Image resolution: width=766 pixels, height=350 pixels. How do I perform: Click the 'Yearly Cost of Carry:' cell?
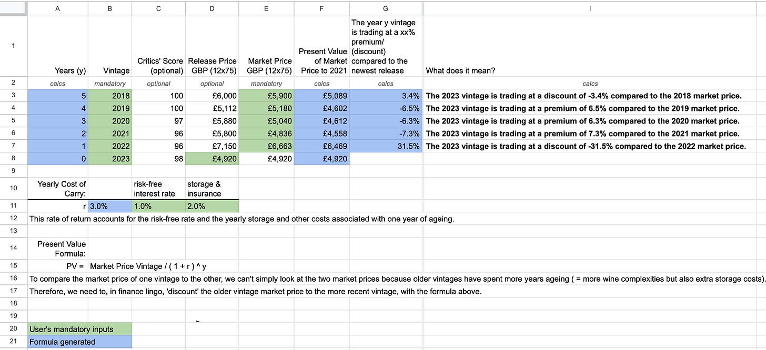[57, 189]
